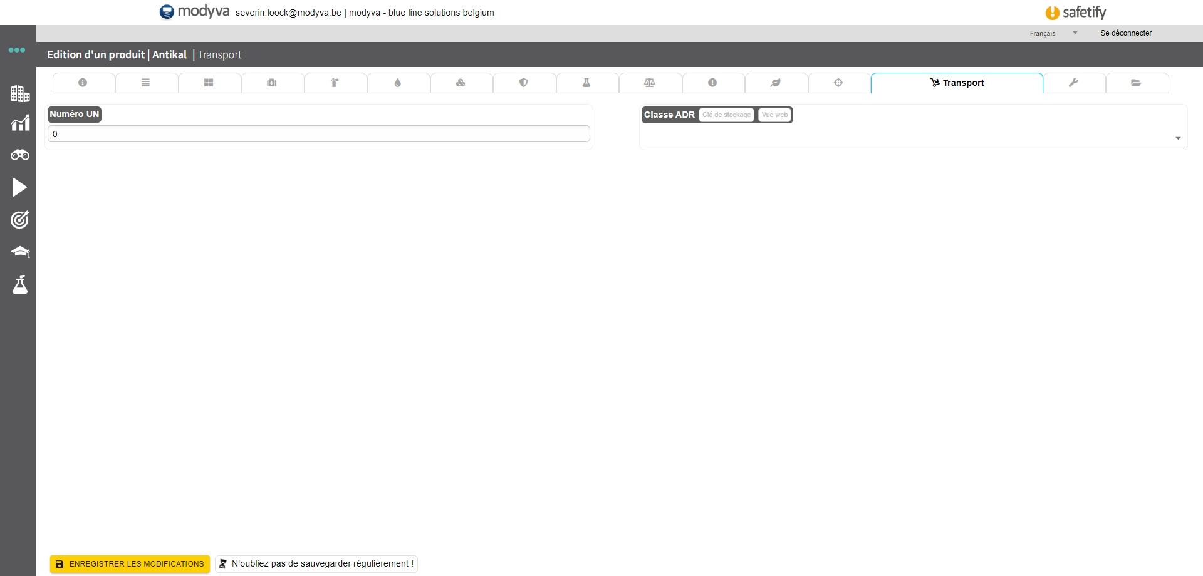Viewport: 1203px width, 576px height.
Task: Expand the Classe ADR dropdown
Action: point(912,138)
